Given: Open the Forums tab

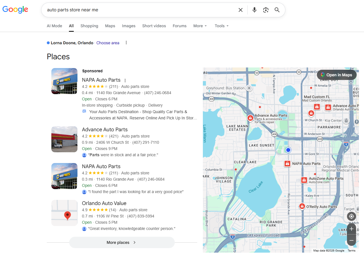Looking at the screenshot, I should click(x=180, y=26).
